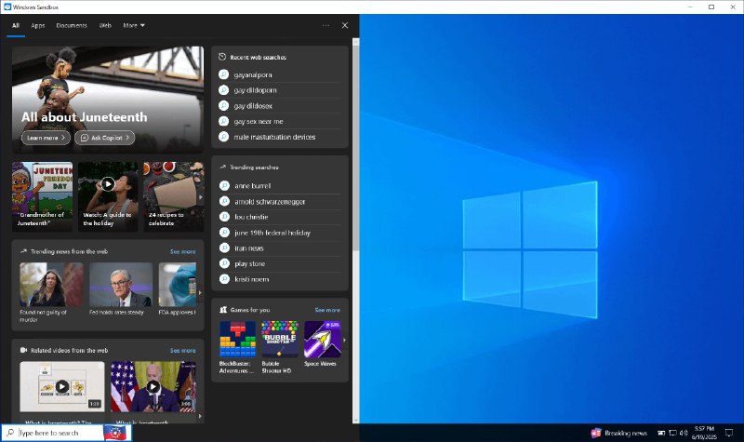
Task: Open the '24 recipes to celebrate' thumbnail
Action: click(x=174, y=196)
